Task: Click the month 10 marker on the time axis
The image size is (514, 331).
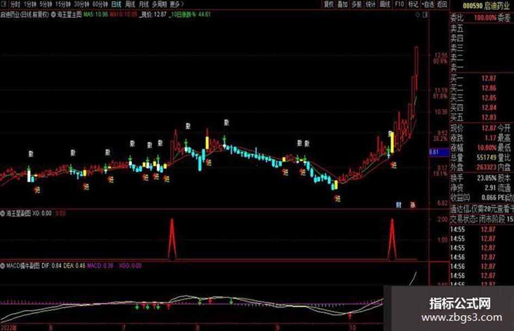Action: pos(352,327)
